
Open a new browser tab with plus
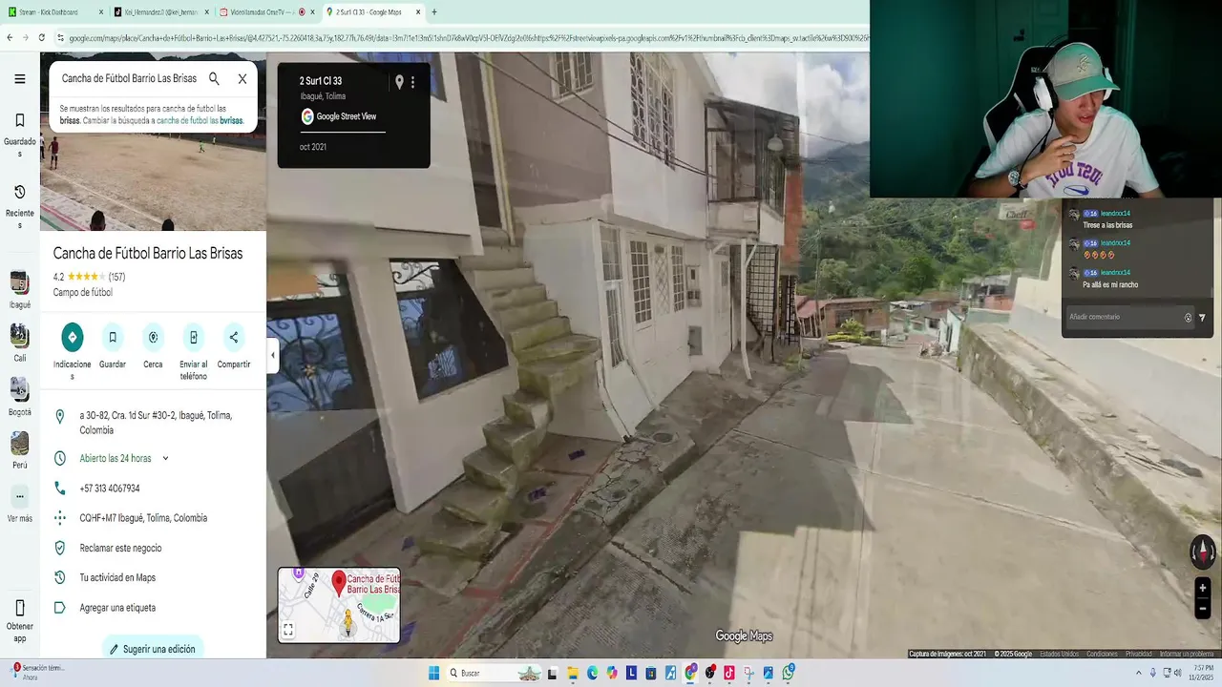(x=434, y=12)
